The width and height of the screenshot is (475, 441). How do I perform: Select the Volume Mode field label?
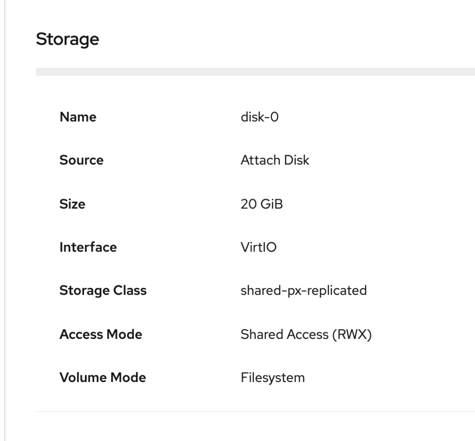[103, 377]
